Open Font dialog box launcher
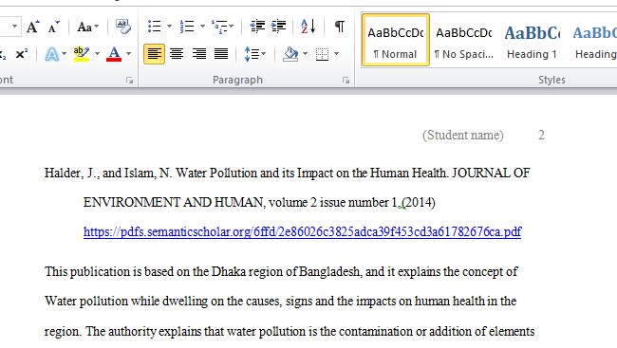 pyautogui.click(x=129, y=81)
